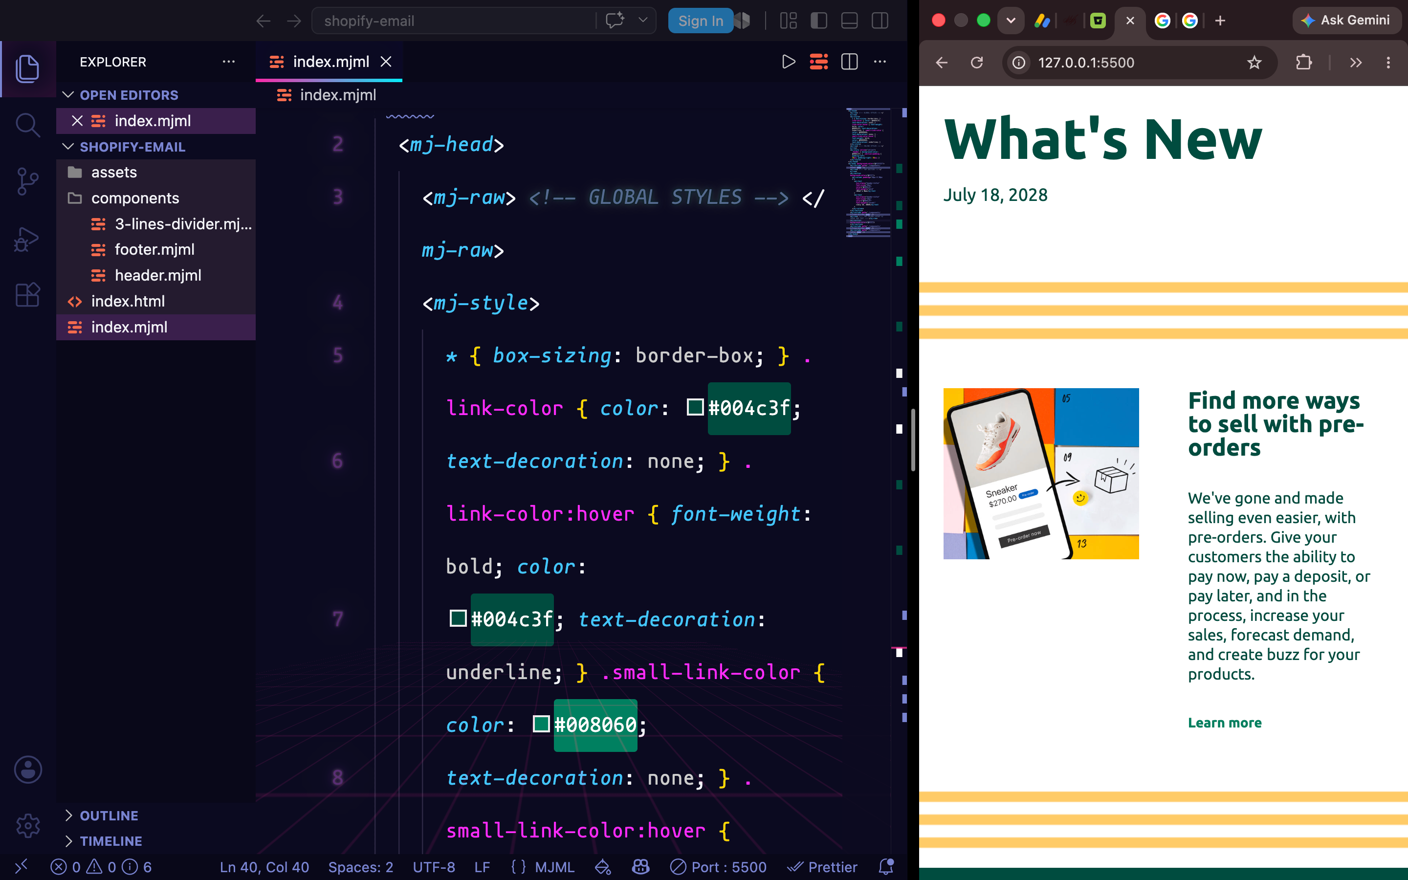Open the Chrome extensions puzzle icon
The height and width of the screenshot is (880, 1408).
(1304, 62)
